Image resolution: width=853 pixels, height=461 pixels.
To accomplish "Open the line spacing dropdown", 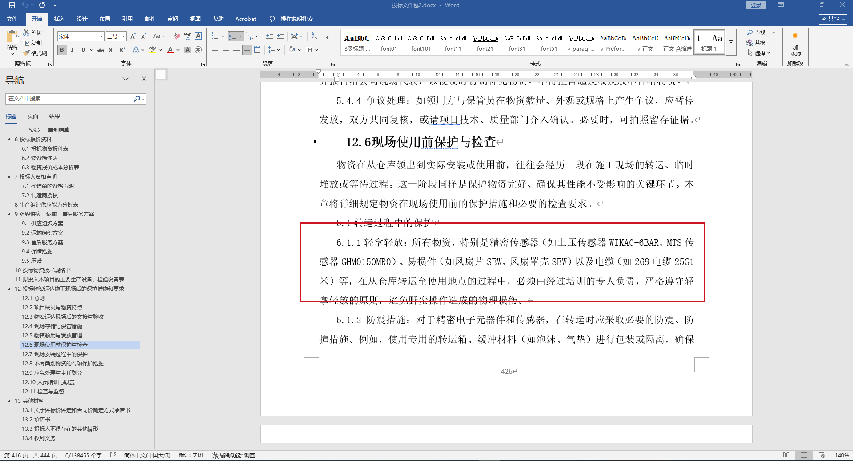I will coord(274,50).
